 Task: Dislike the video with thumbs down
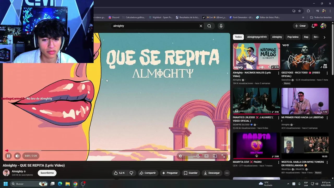tap(132, 173)
